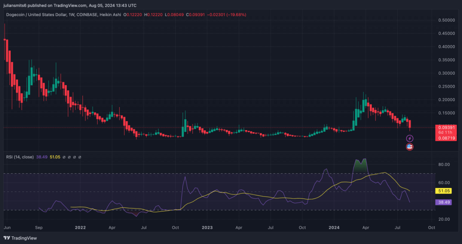Click the red 0.09391 current price label
Screen dimensions: 462x244
coord(446,127)
